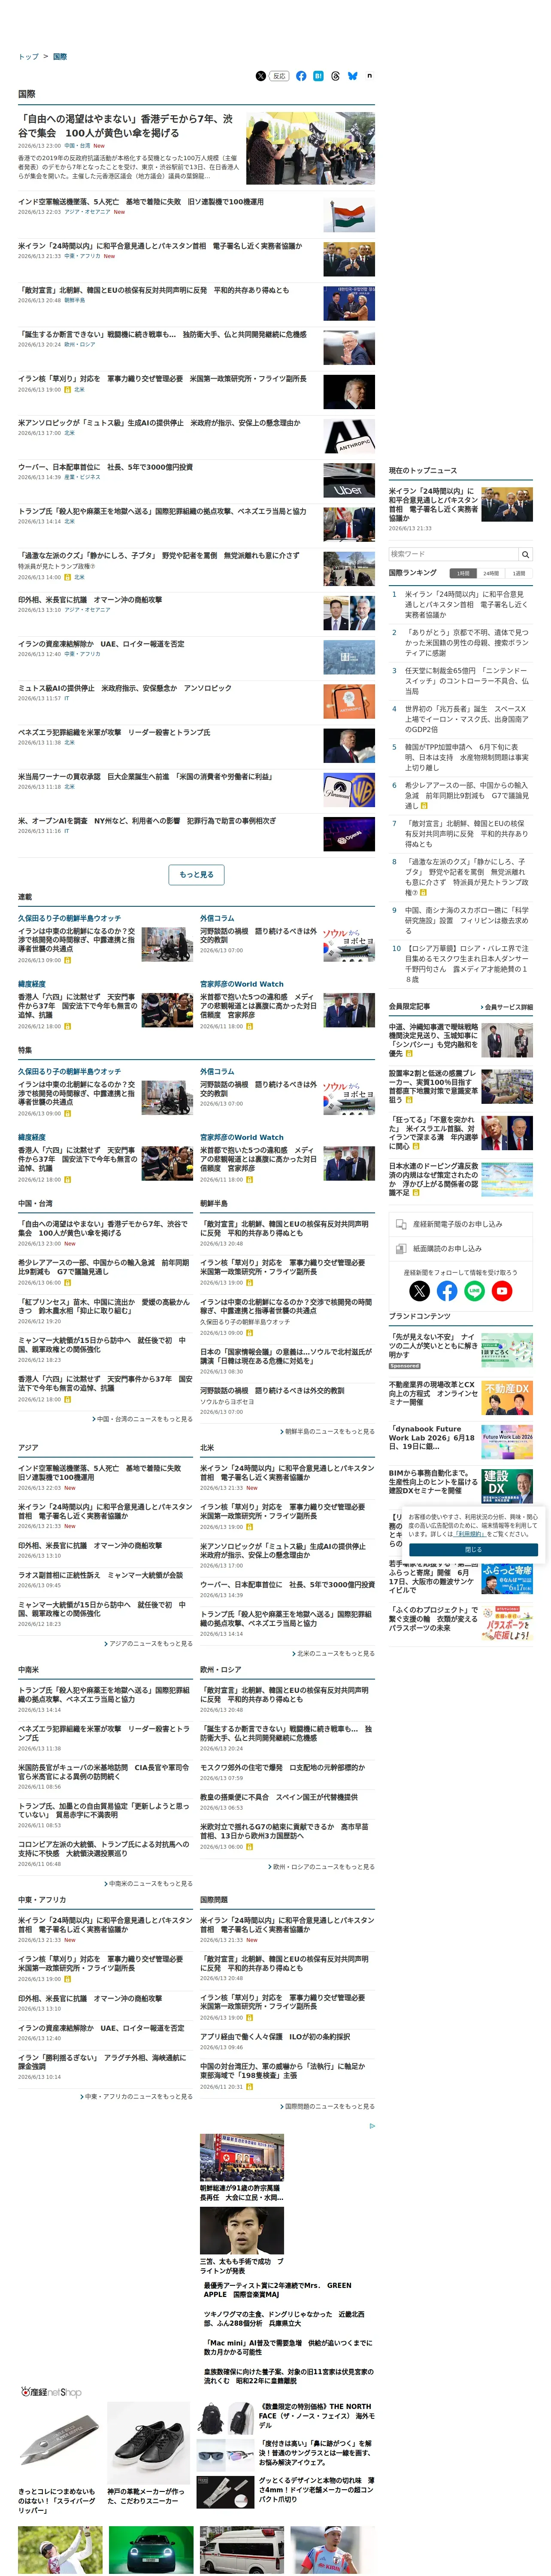
Task: Open headline コロンビア左派の大統領
Action: tap(104, 1849)
